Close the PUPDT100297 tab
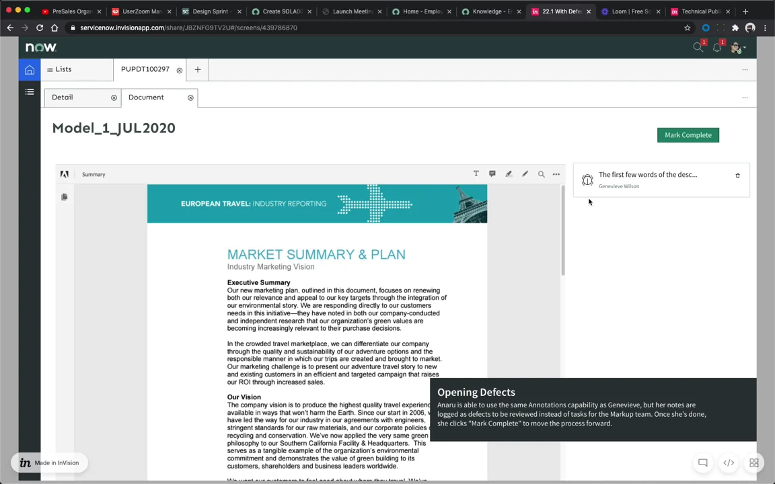The width and height of the screenshot is (775, 484). coord(180,71)
